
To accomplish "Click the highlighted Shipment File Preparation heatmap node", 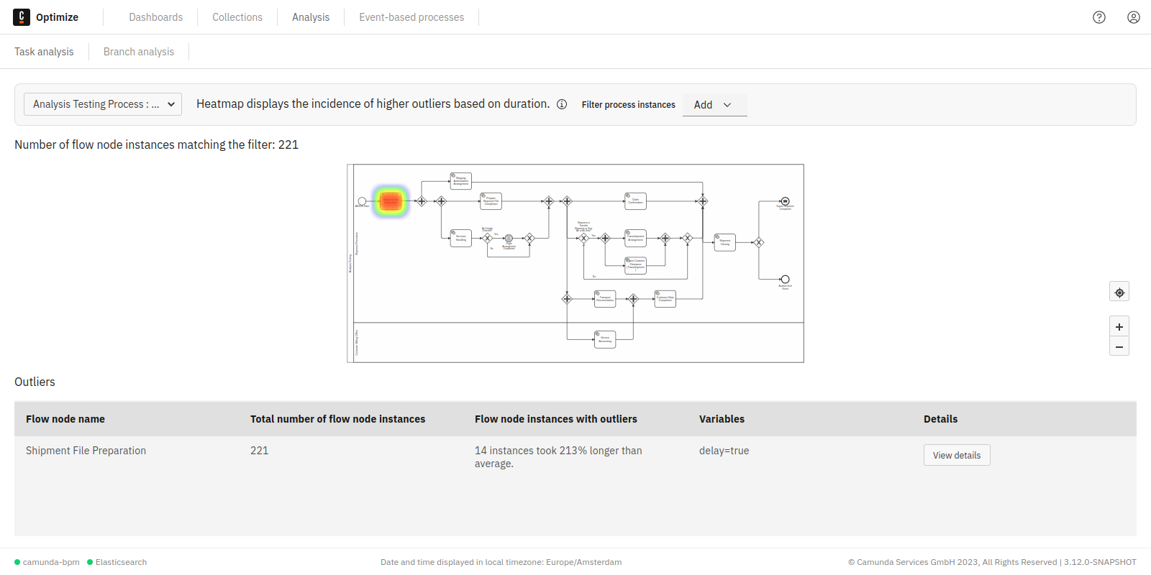I will [x=391, y=201].
